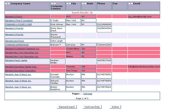
Task: Sort State column descending
Action: point(85,4)
